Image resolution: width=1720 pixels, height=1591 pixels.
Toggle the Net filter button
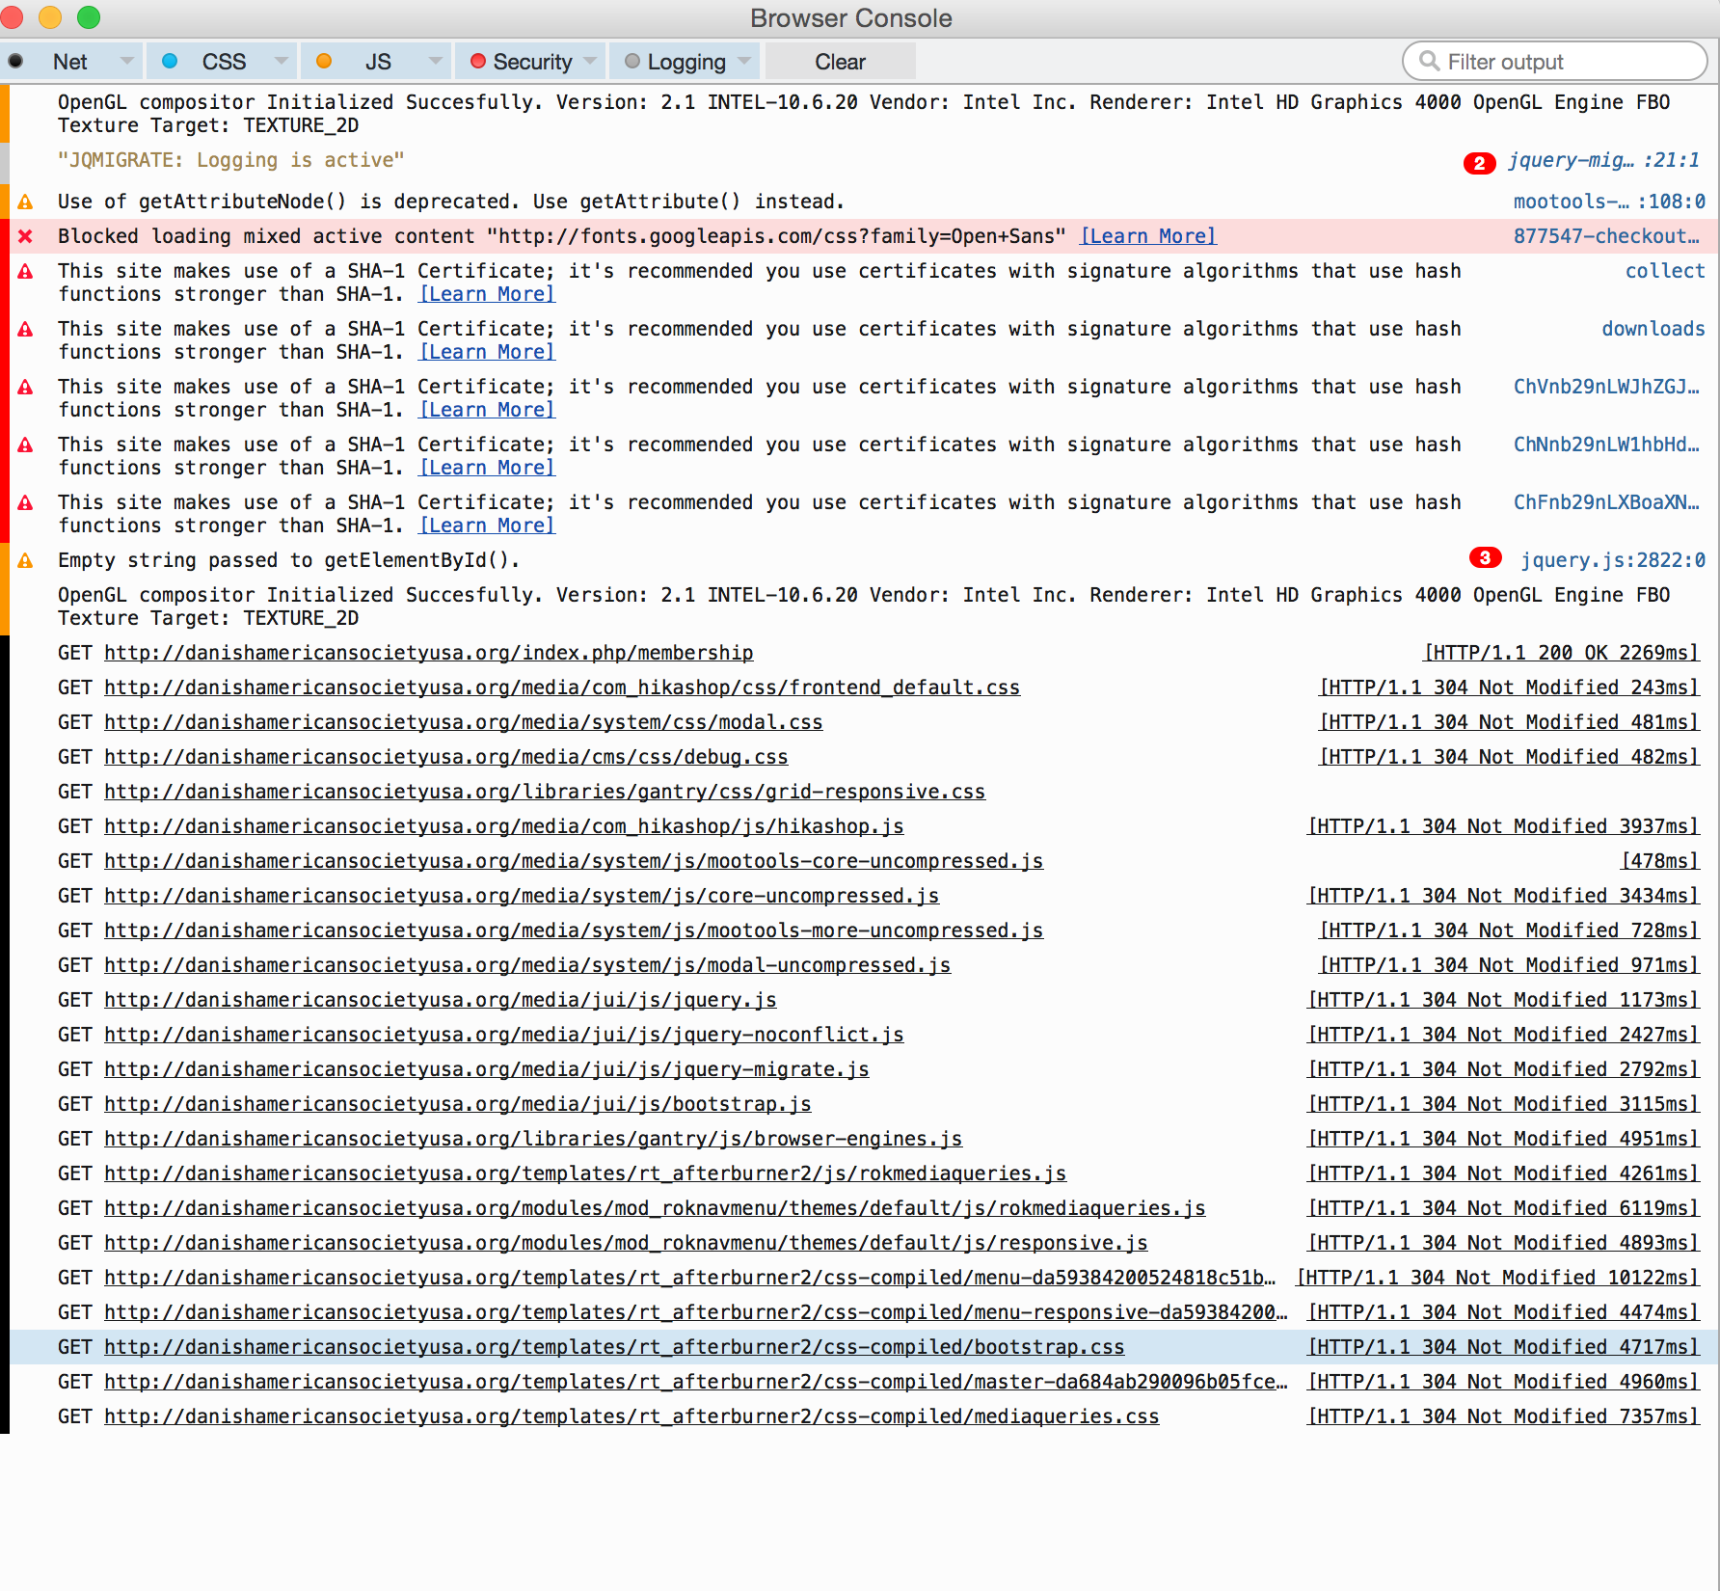coord(69,62)
